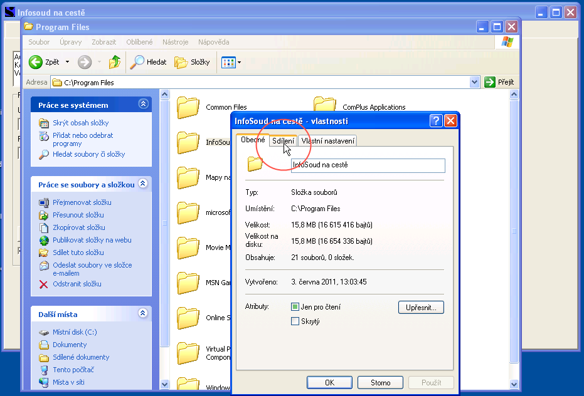
Task: Click the OK button
Action: click(329, 383)
